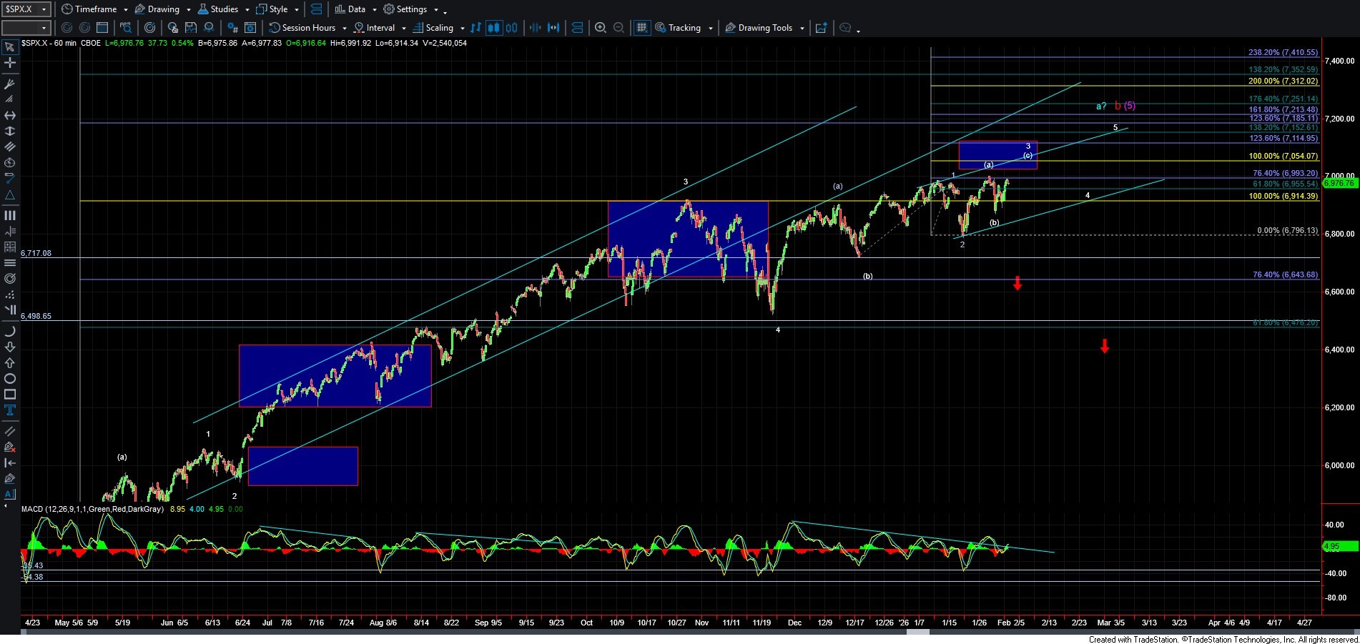Click the Tracking button
This screenshot has width=1360, height=644.
[684, 28]
